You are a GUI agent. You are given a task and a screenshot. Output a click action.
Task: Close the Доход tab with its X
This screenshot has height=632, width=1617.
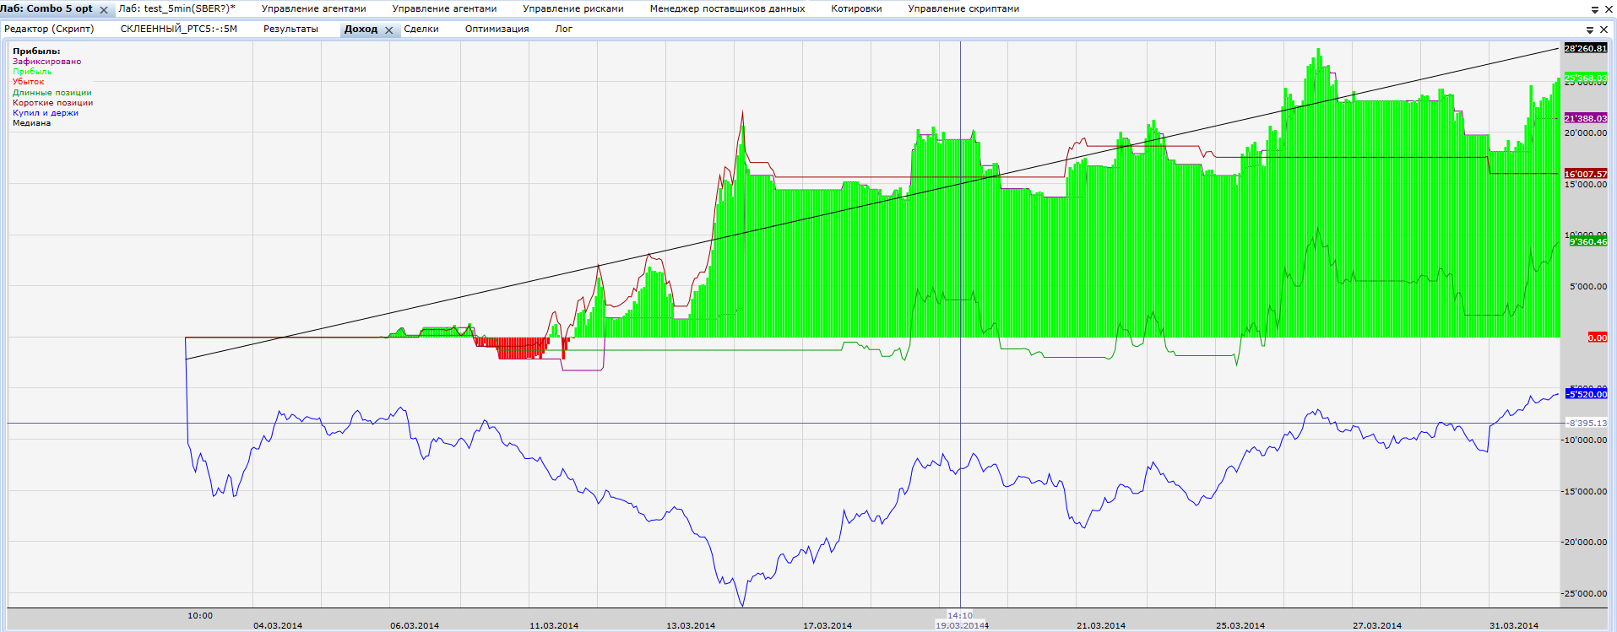point(389,30)
